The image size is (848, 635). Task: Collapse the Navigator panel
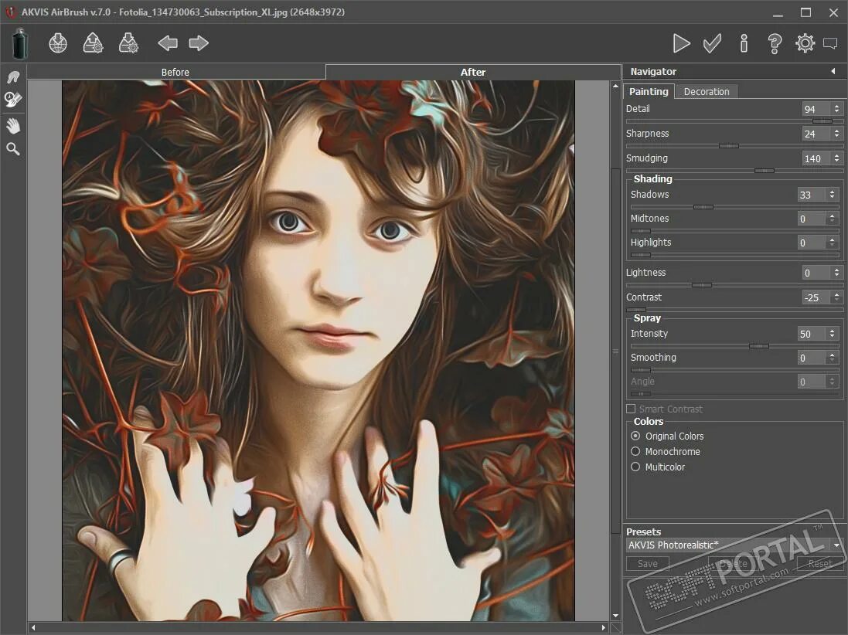[x=834, y=71]
